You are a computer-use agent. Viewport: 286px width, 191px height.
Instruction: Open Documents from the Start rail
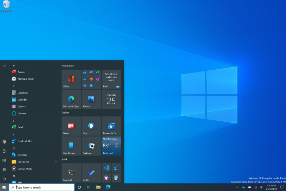coord(4,151)
